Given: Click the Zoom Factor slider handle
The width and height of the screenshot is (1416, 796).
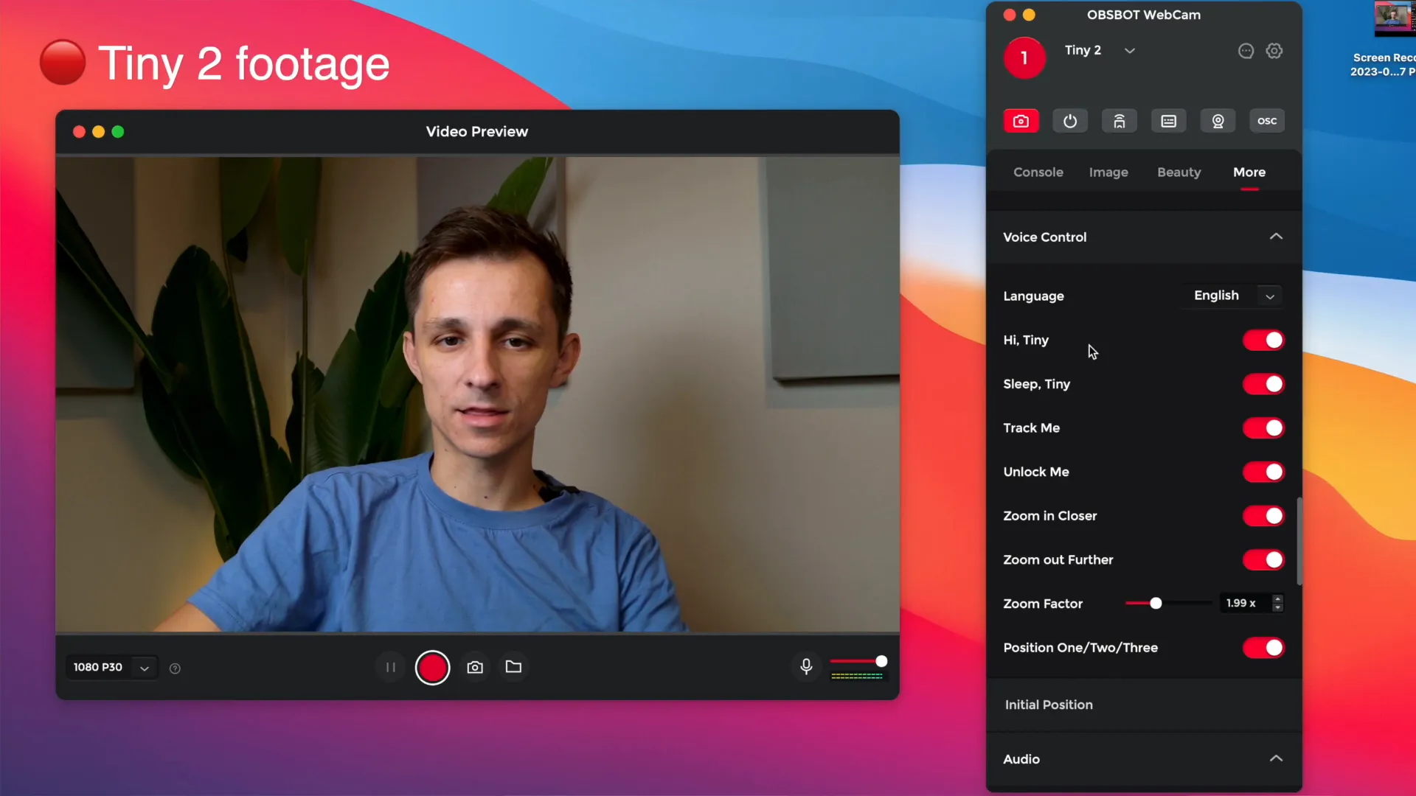Looking at the screenshot, I should pos(1156,604).
